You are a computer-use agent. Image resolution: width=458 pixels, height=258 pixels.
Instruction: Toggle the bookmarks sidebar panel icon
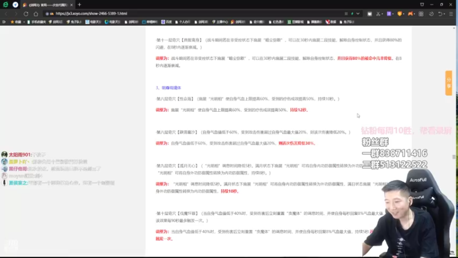(x=4, y=22)
